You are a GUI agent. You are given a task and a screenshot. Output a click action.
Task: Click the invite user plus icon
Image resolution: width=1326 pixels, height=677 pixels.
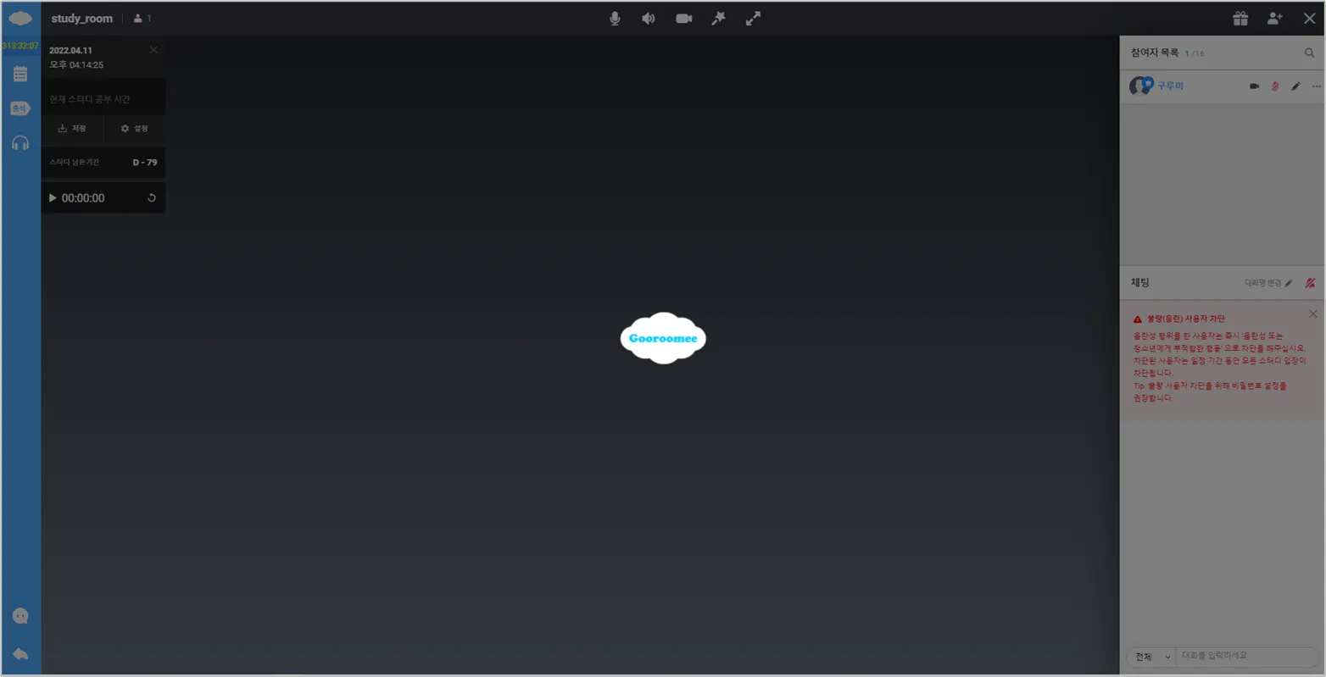pyautogui.click(x=1274, y=18)
